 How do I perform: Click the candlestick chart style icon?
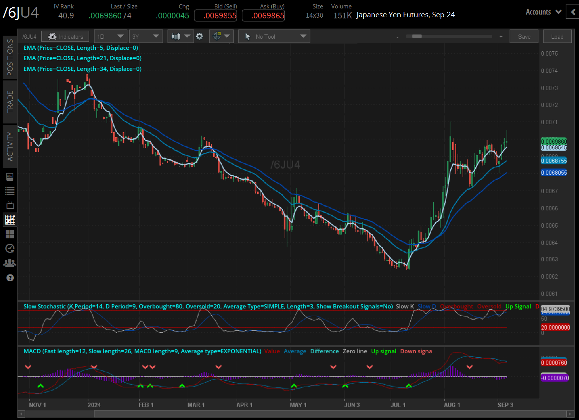tap(177, 36)
